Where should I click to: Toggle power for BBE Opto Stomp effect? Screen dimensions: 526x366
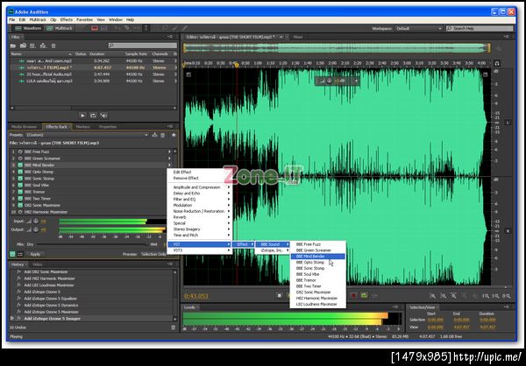20,172
